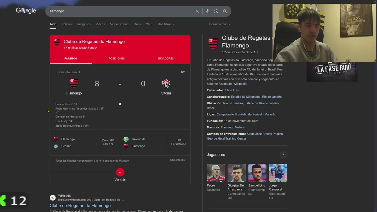Click the Google logo
This screenshot has height=212, width=377.
tap(26, 11)
